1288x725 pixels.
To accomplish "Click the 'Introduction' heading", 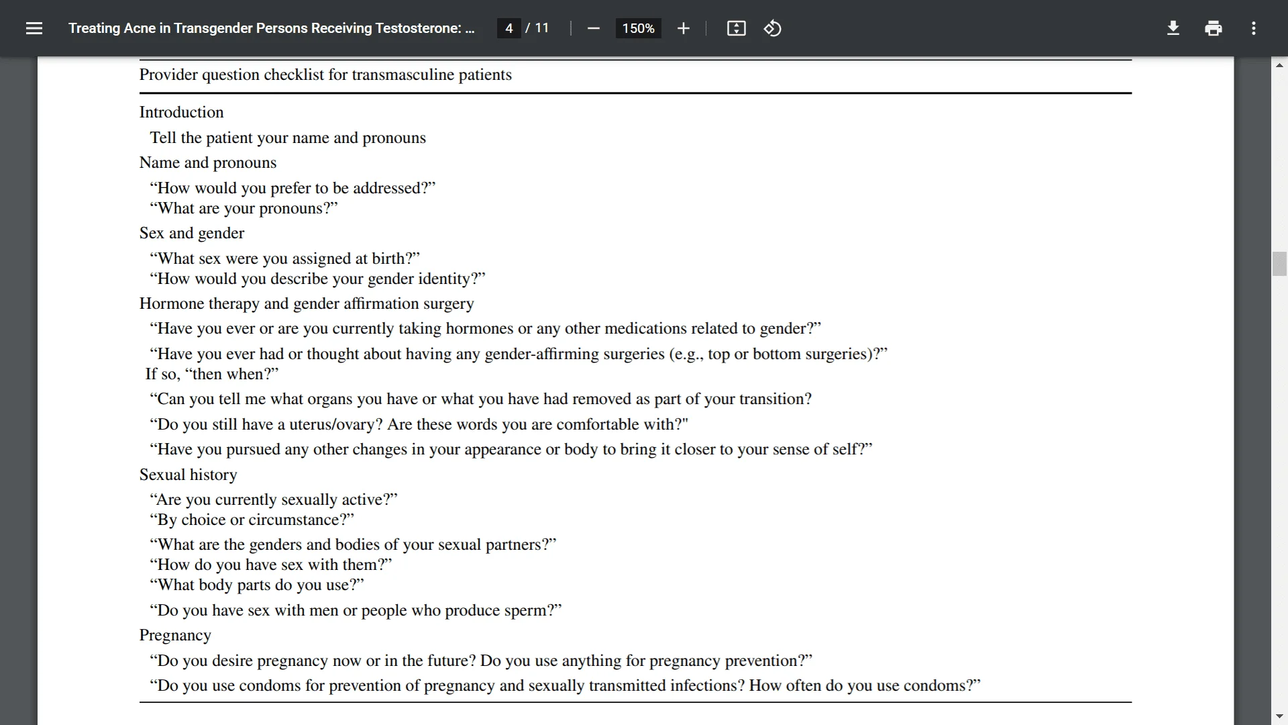I will (181, 112).
